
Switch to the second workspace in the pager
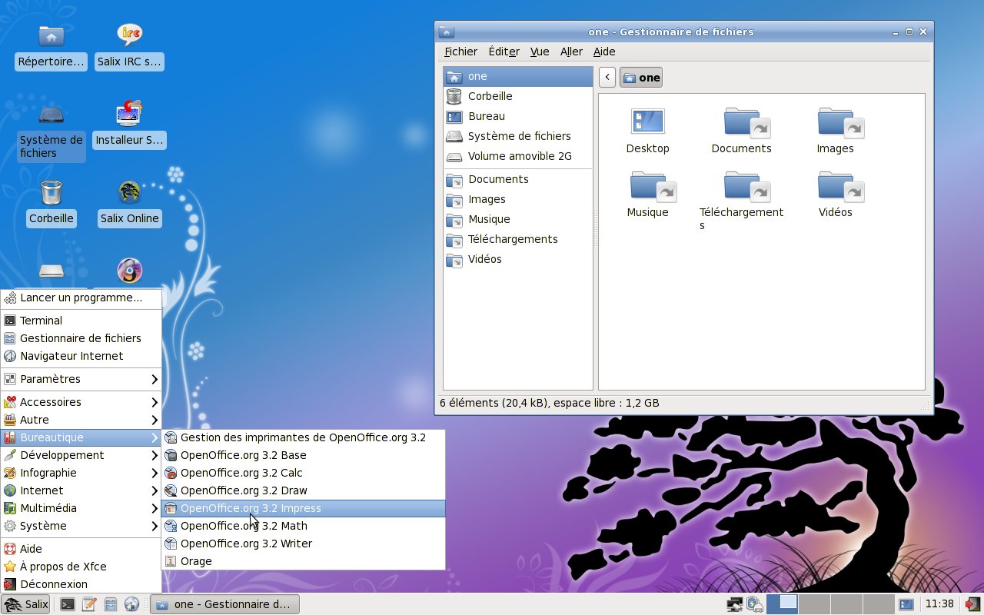tap(814, 604)
